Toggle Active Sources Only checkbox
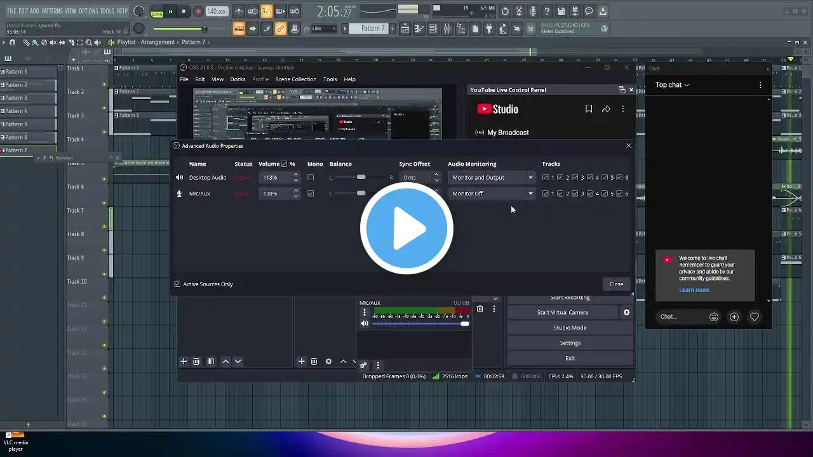The image size is (813, 457). tap(177, 284)
